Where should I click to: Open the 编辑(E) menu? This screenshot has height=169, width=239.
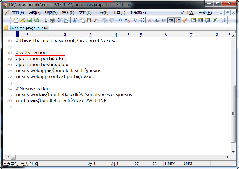pos(34,13)
